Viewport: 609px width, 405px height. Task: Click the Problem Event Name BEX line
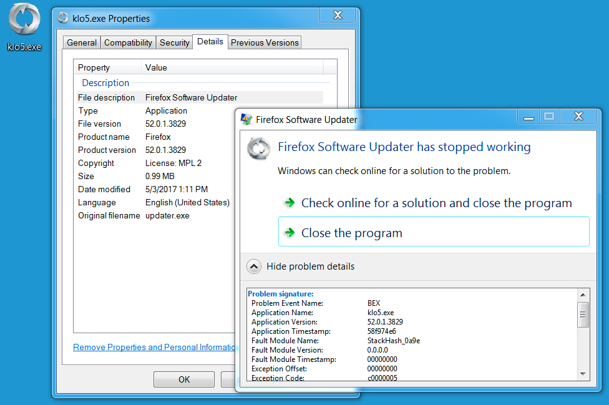[x=315, y=303]
